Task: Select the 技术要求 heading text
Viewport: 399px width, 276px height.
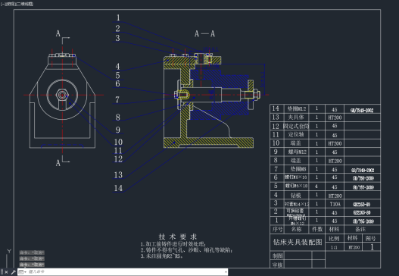Action: tap(178, 237)
